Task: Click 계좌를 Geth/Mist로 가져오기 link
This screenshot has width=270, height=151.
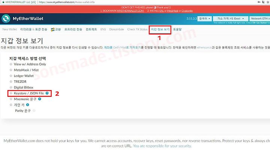Action: click(122, 47)
